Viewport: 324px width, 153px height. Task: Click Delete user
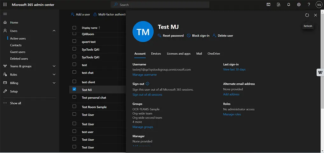[223, 35]
